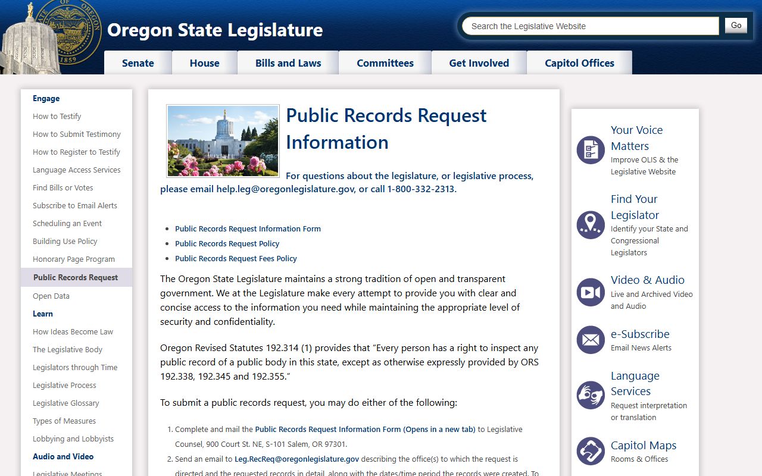Click the Audio and Video section heading
This screenshot has width=762, height=476.
[63, 456]
